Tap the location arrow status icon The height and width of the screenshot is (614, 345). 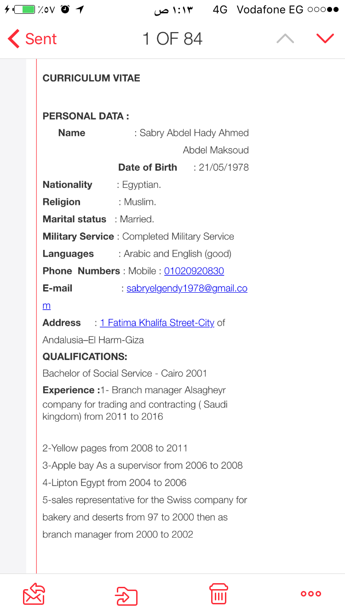point(80,10)
